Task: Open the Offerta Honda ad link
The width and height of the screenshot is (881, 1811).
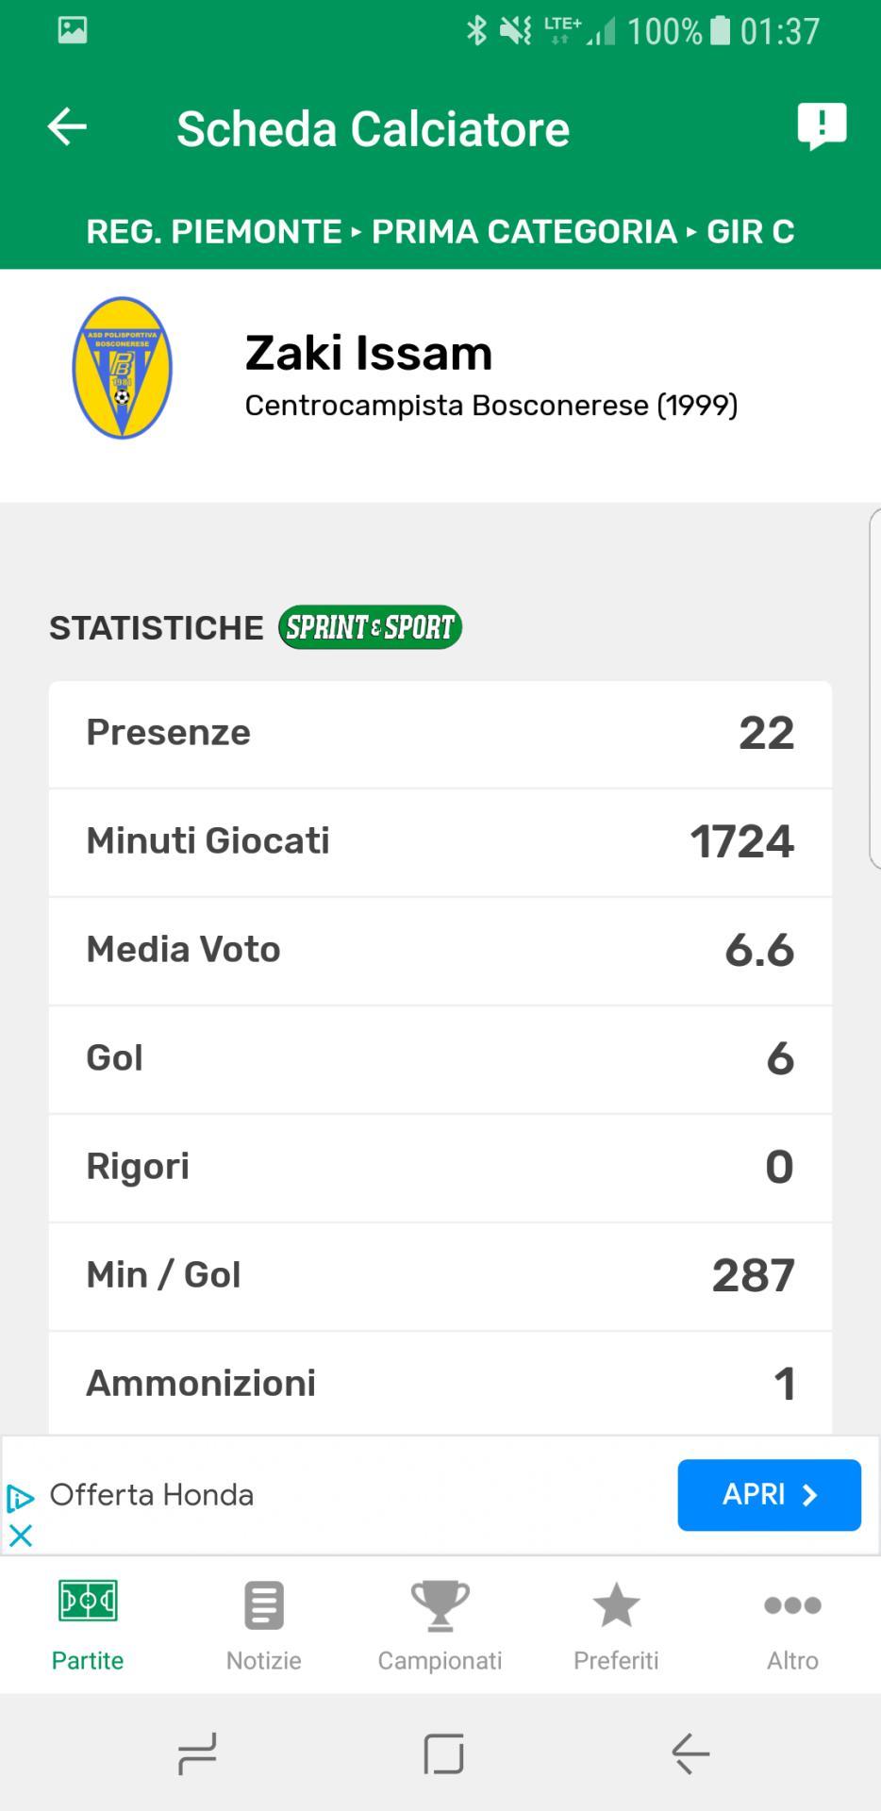Action: click(x=769, y=1495)
